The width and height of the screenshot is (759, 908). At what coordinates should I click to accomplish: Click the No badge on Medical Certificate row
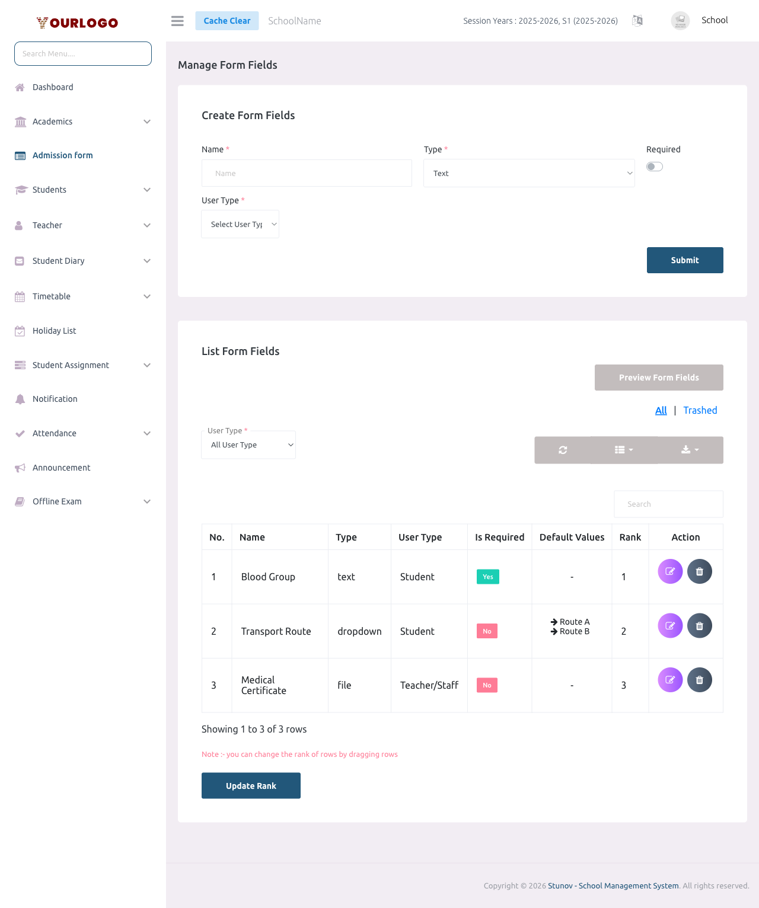(486, 685)
